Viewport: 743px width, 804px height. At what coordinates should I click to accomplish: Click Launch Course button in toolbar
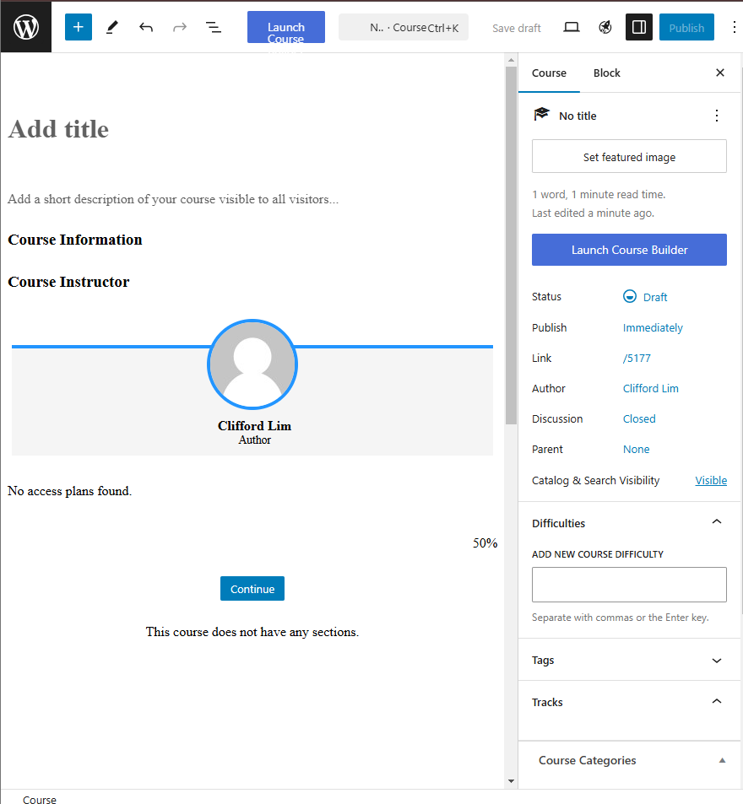tap(286, 27)
